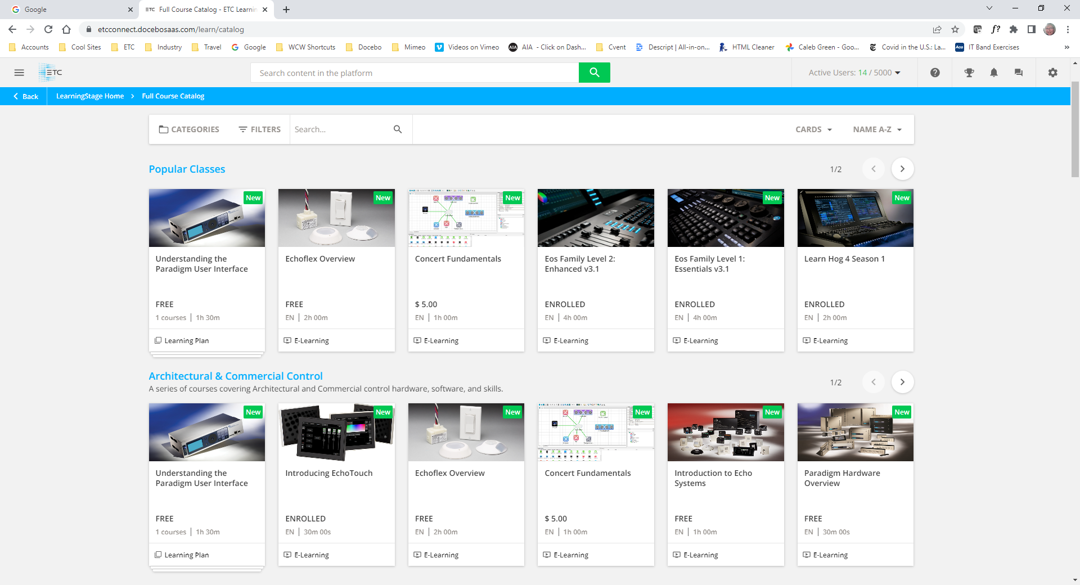The height and width of the screenshot is (585, 1080).
Task: Open Cvent bookmark
Action: [x=611, y=47]
